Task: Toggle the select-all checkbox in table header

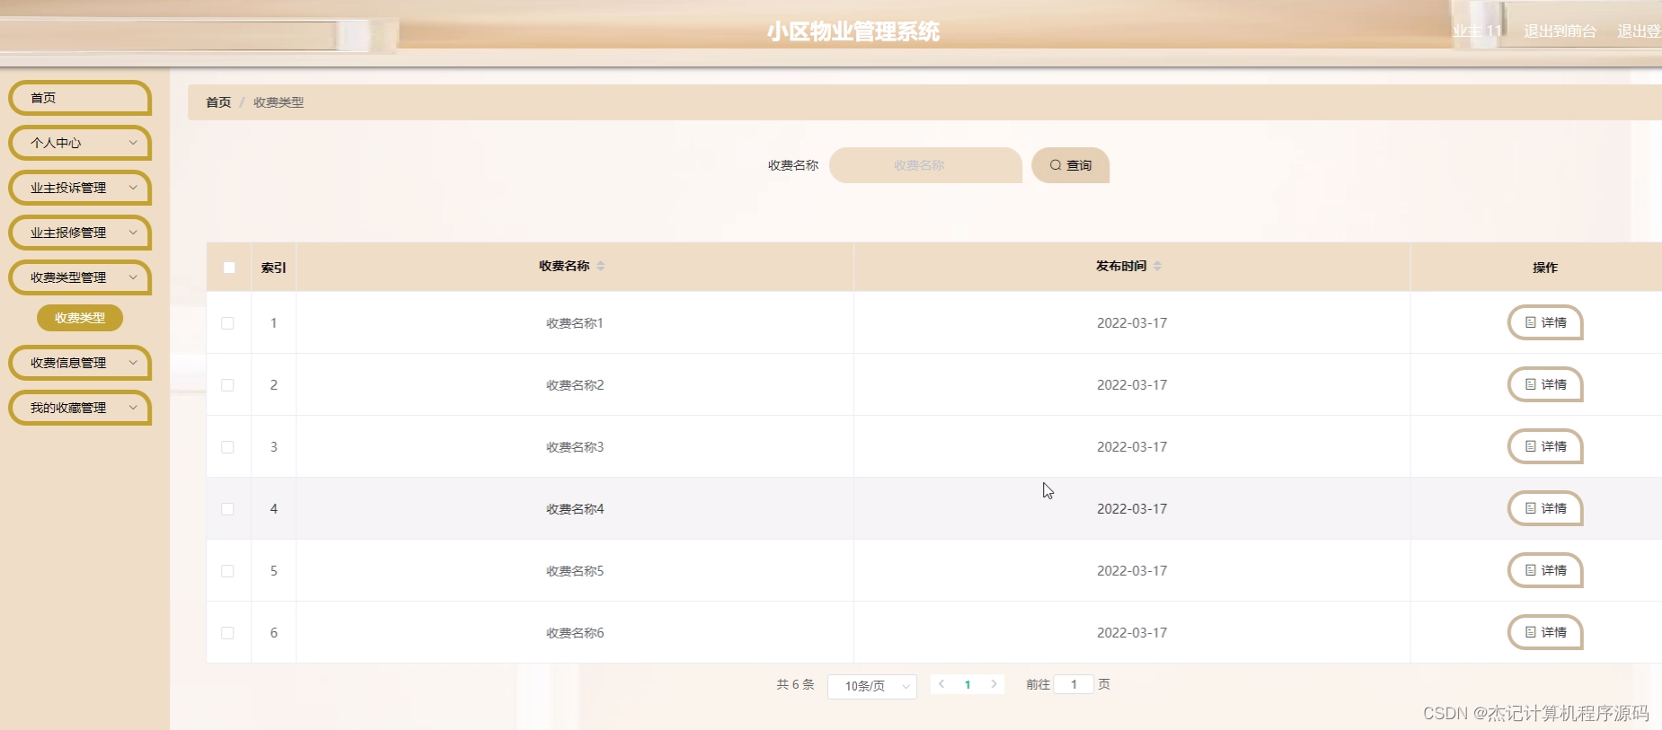Action: tap(229, 268)
